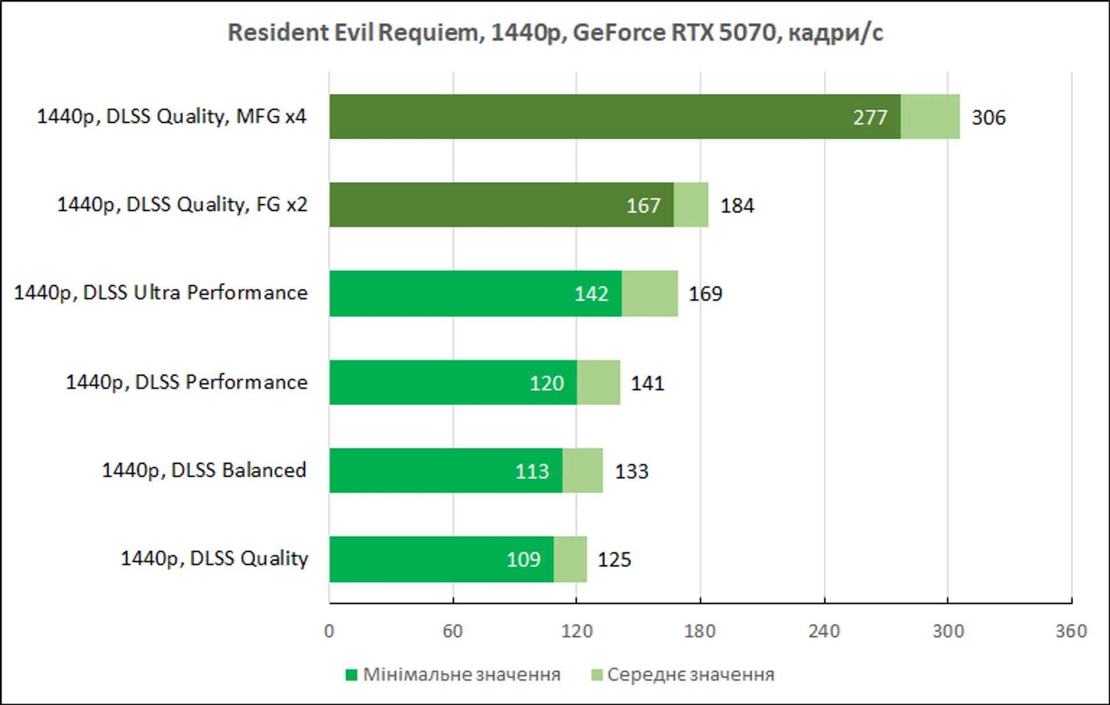The width and height of the screenshot is (1110, 705).
Task: Click the 306 average value label
Action: tap(989, 117)
